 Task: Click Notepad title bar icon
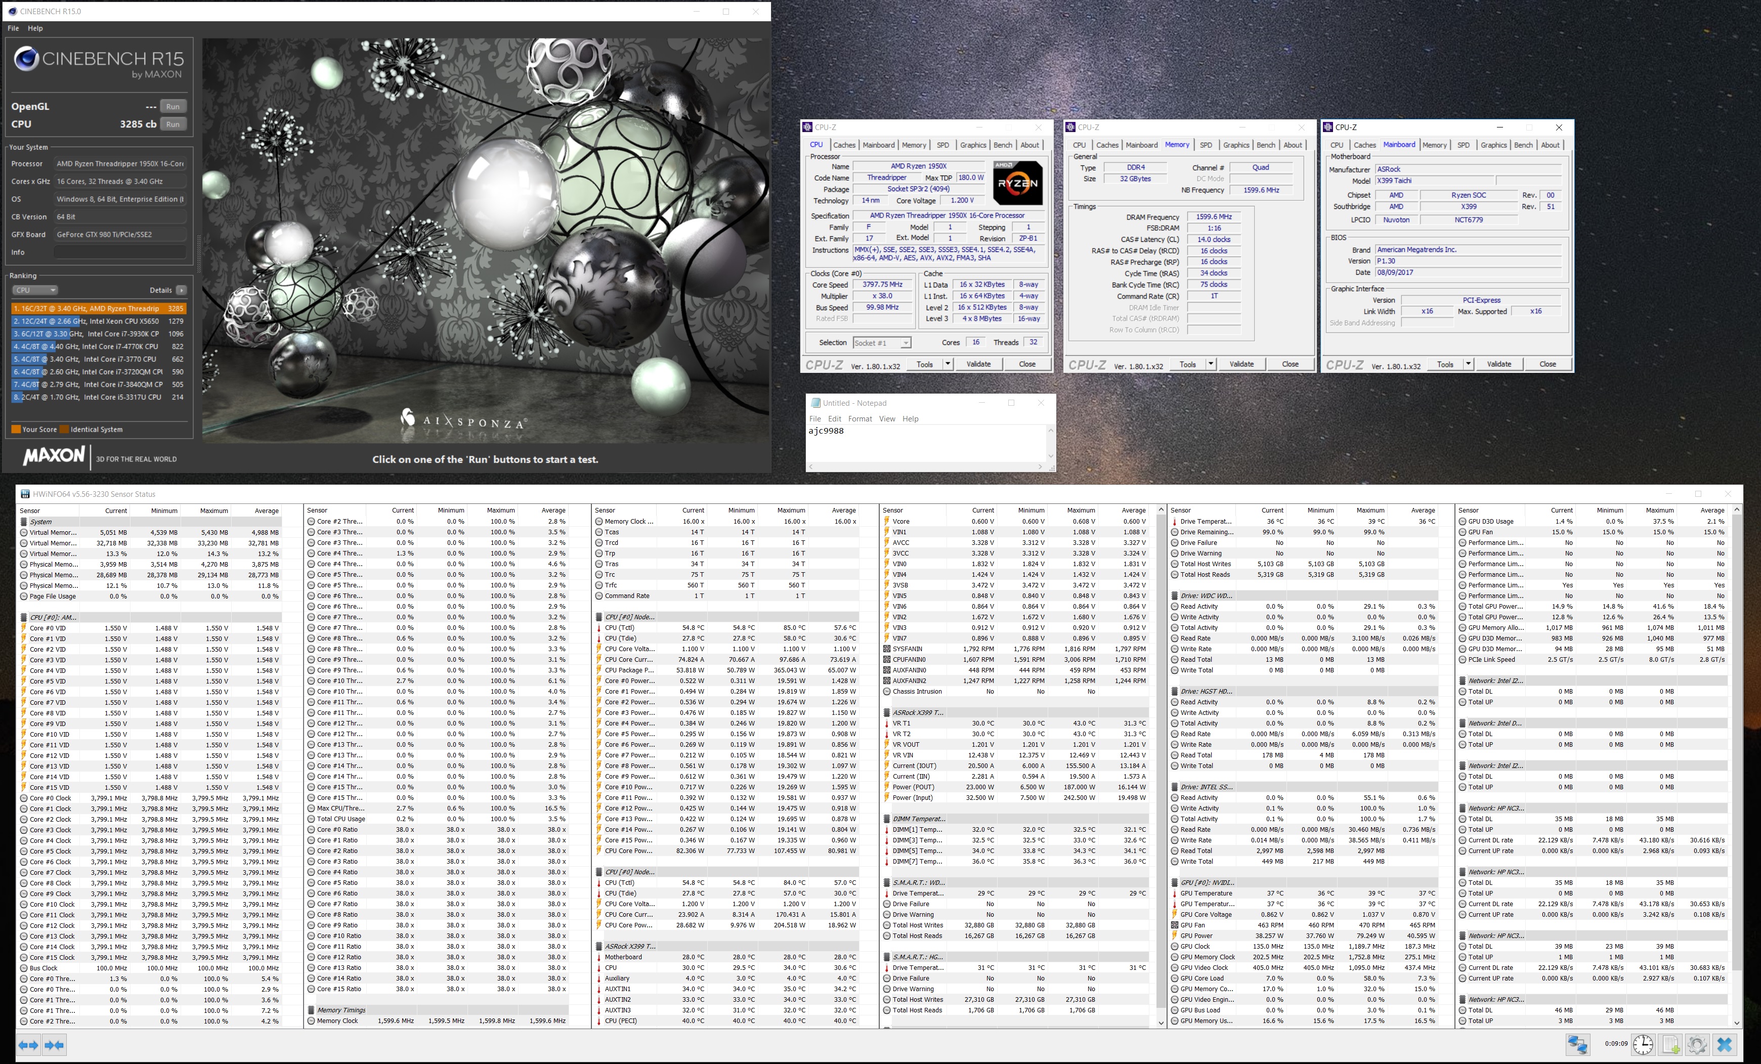click(x=815, y=403)
